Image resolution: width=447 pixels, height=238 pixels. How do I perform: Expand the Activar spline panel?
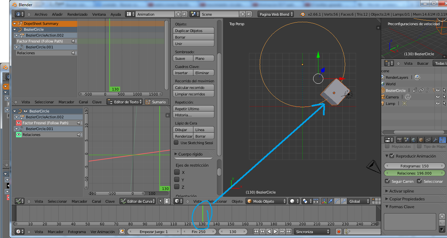[x=401, y=191]
